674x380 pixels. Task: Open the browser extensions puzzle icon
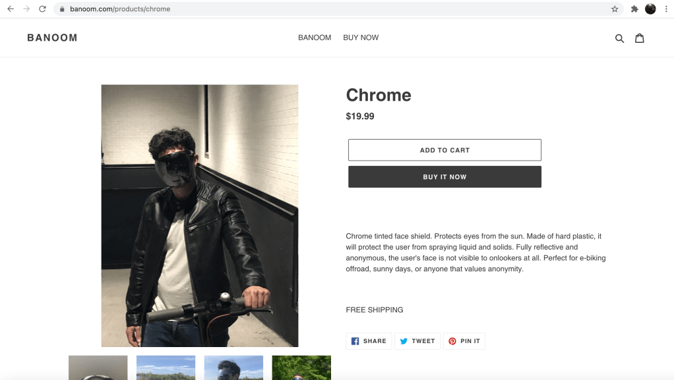[x=634, y=9]
